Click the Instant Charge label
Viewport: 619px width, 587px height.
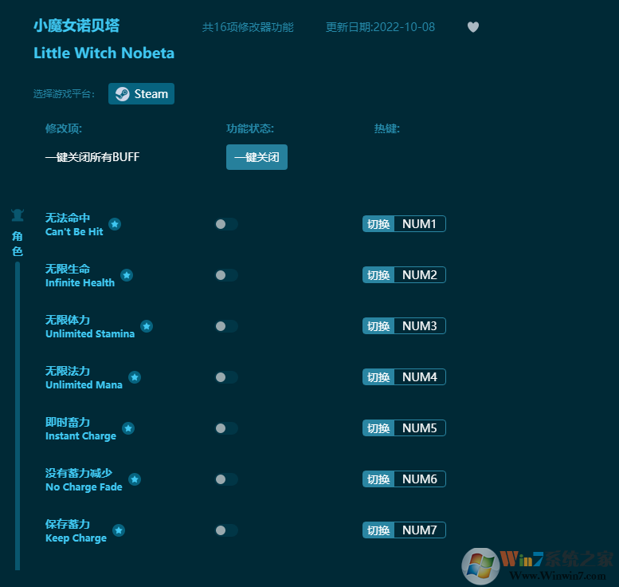pyautogui.click(x=80, y=436)
